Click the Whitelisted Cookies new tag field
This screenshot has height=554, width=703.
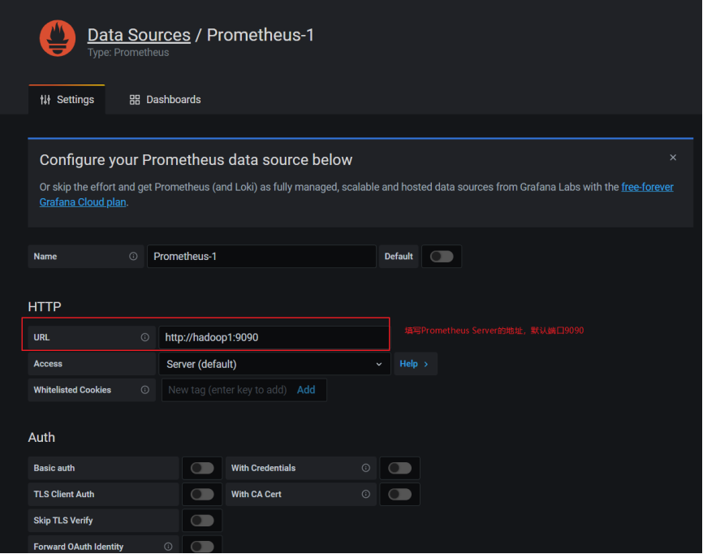pyautogui.click(x=227, y=390)
